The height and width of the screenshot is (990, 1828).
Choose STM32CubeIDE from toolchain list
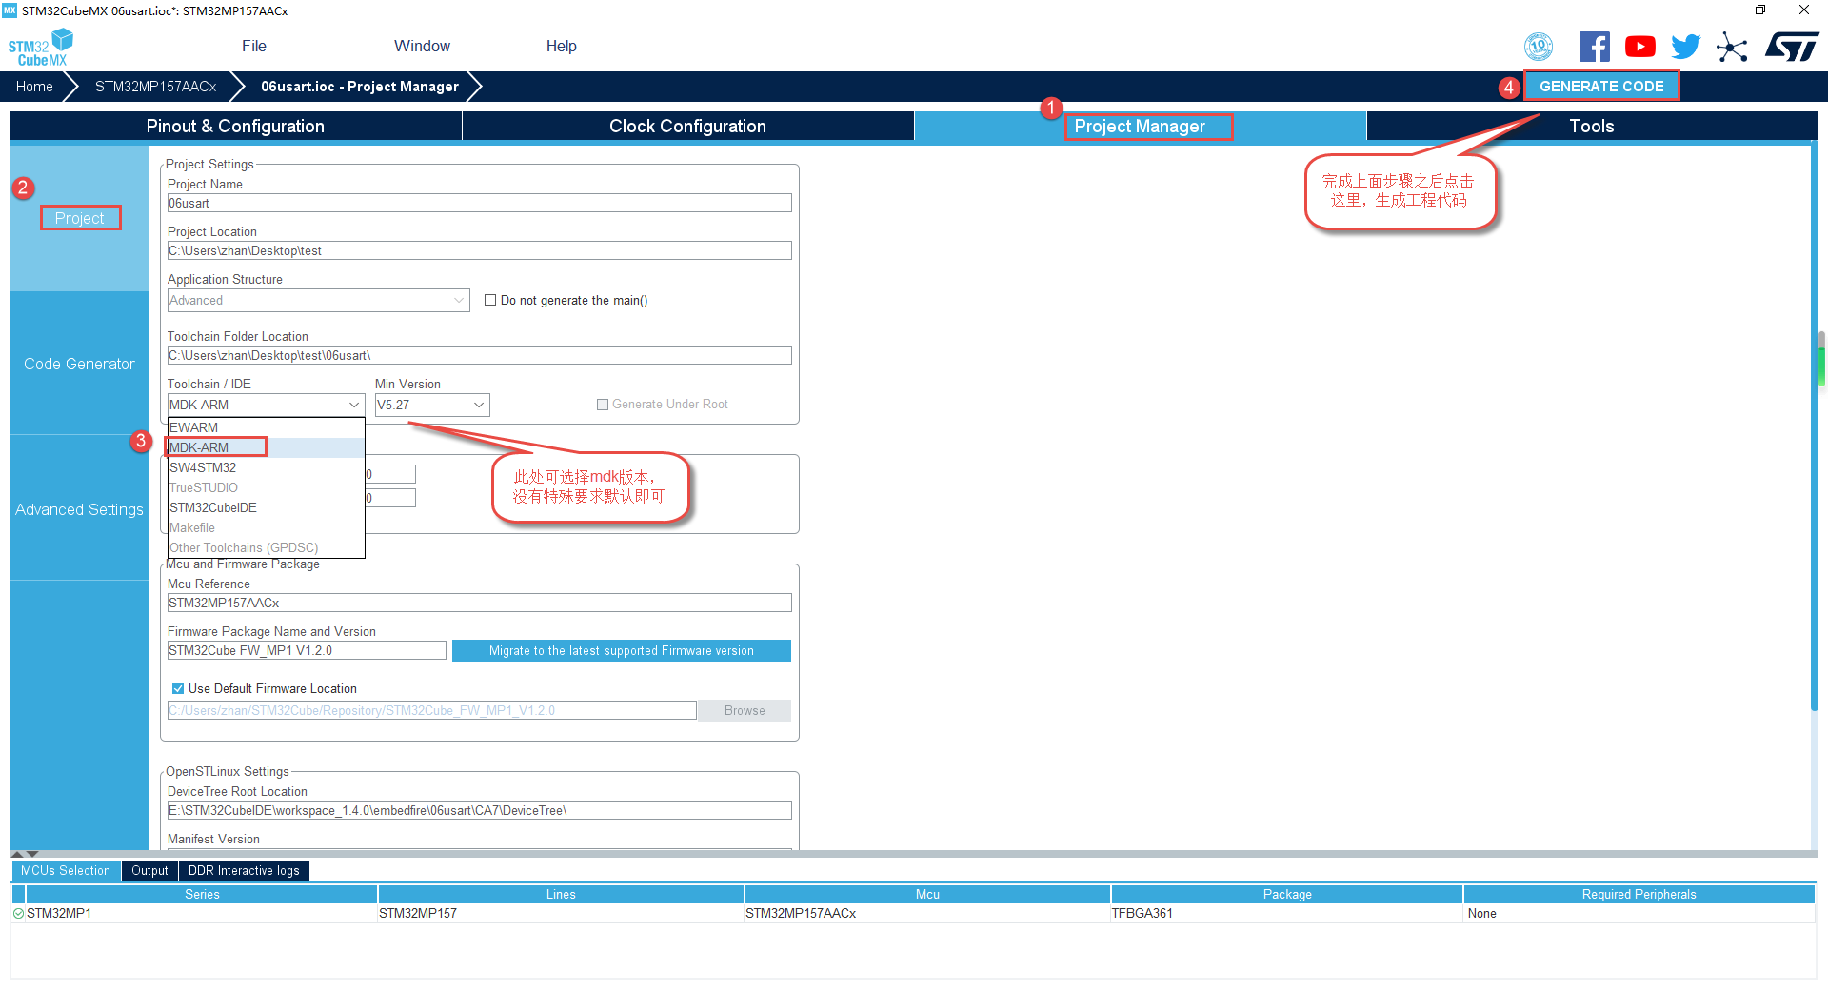(x=266, y=507)
